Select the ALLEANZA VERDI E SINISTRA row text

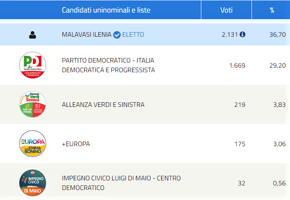click(x=103, y=105)
